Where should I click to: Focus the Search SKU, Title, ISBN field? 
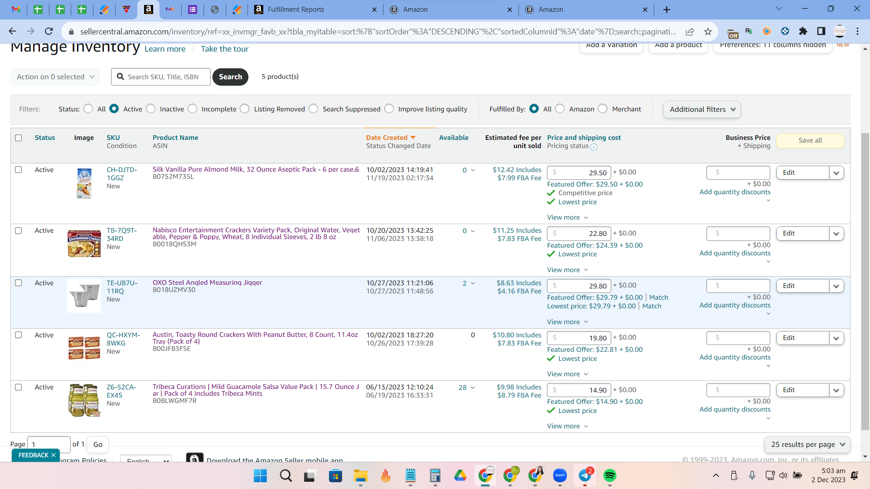161,77
